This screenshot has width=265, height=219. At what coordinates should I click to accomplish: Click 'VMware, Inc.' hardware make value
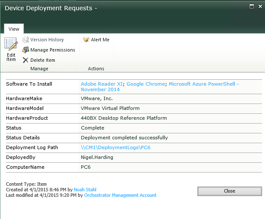[97, 98]
